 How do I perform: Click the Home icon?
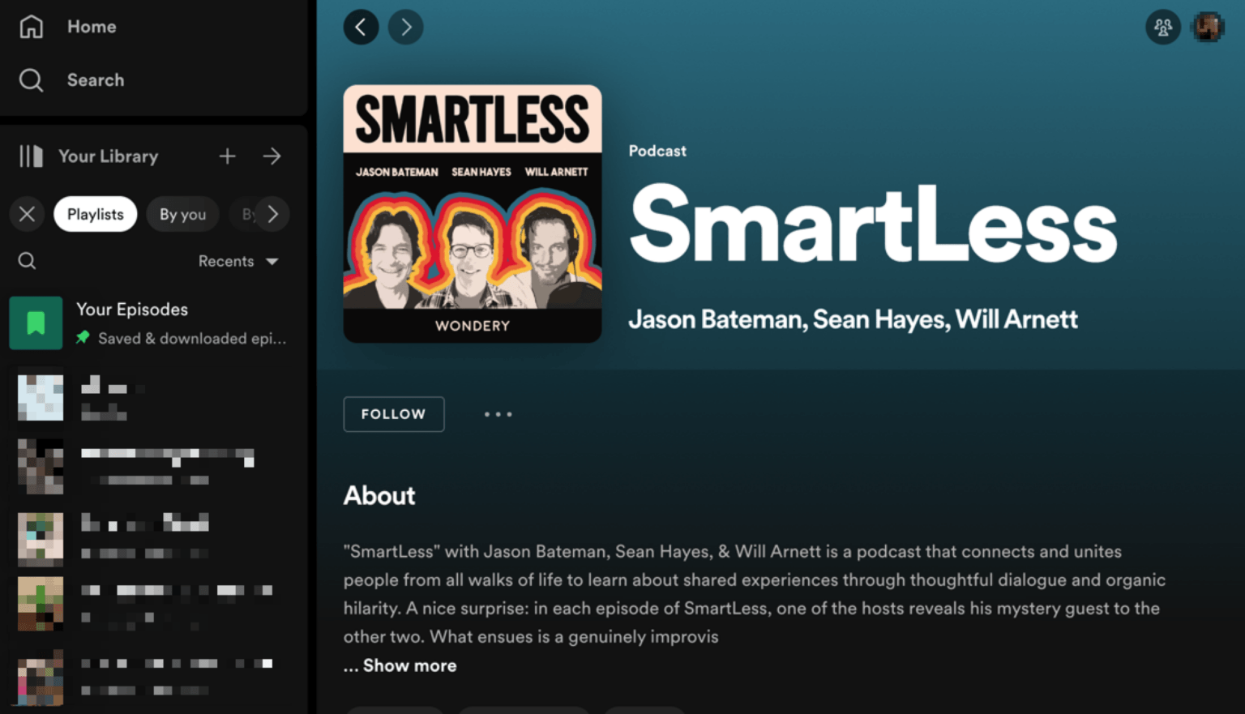point(30,26)
